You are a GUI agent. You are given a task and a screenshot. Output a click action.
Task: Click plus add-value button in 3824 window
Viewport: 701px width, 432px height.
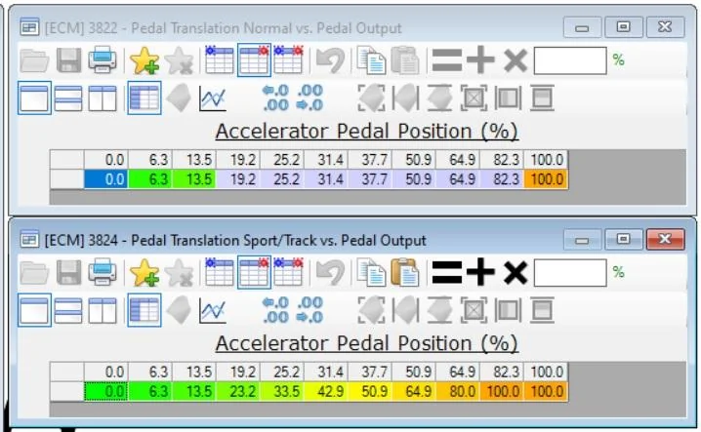(480, 272)
